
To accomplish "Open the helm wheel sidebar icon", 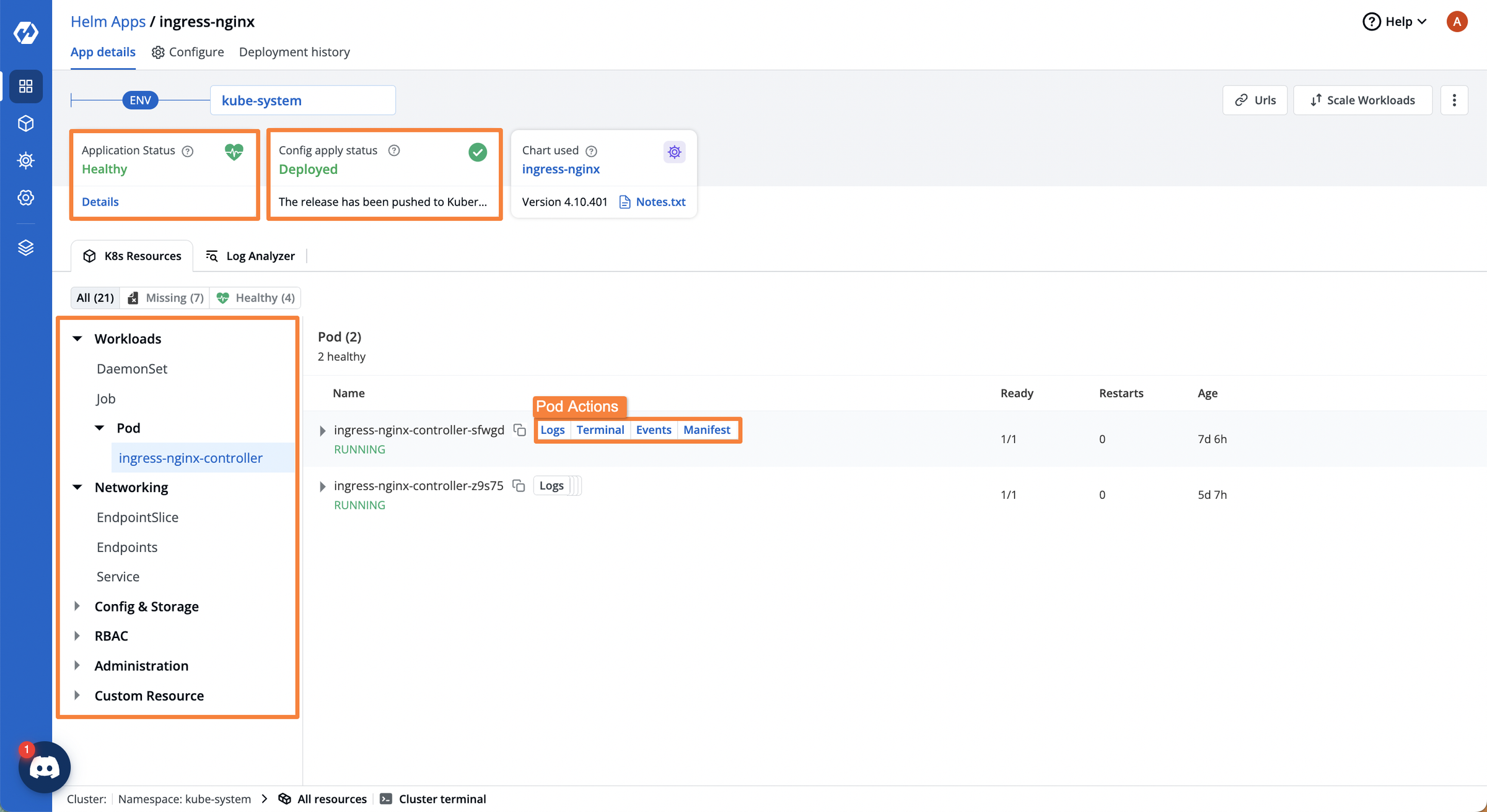I will click(x=25, y=160).
